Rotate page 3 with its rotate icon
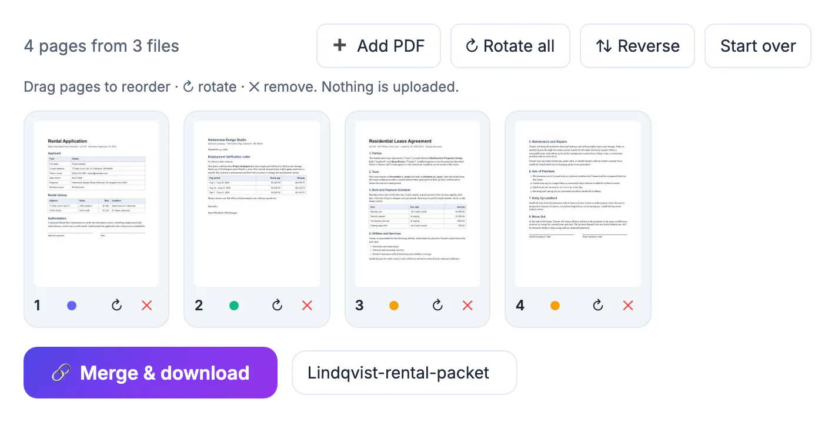835x422 pixels. point(437,305)
